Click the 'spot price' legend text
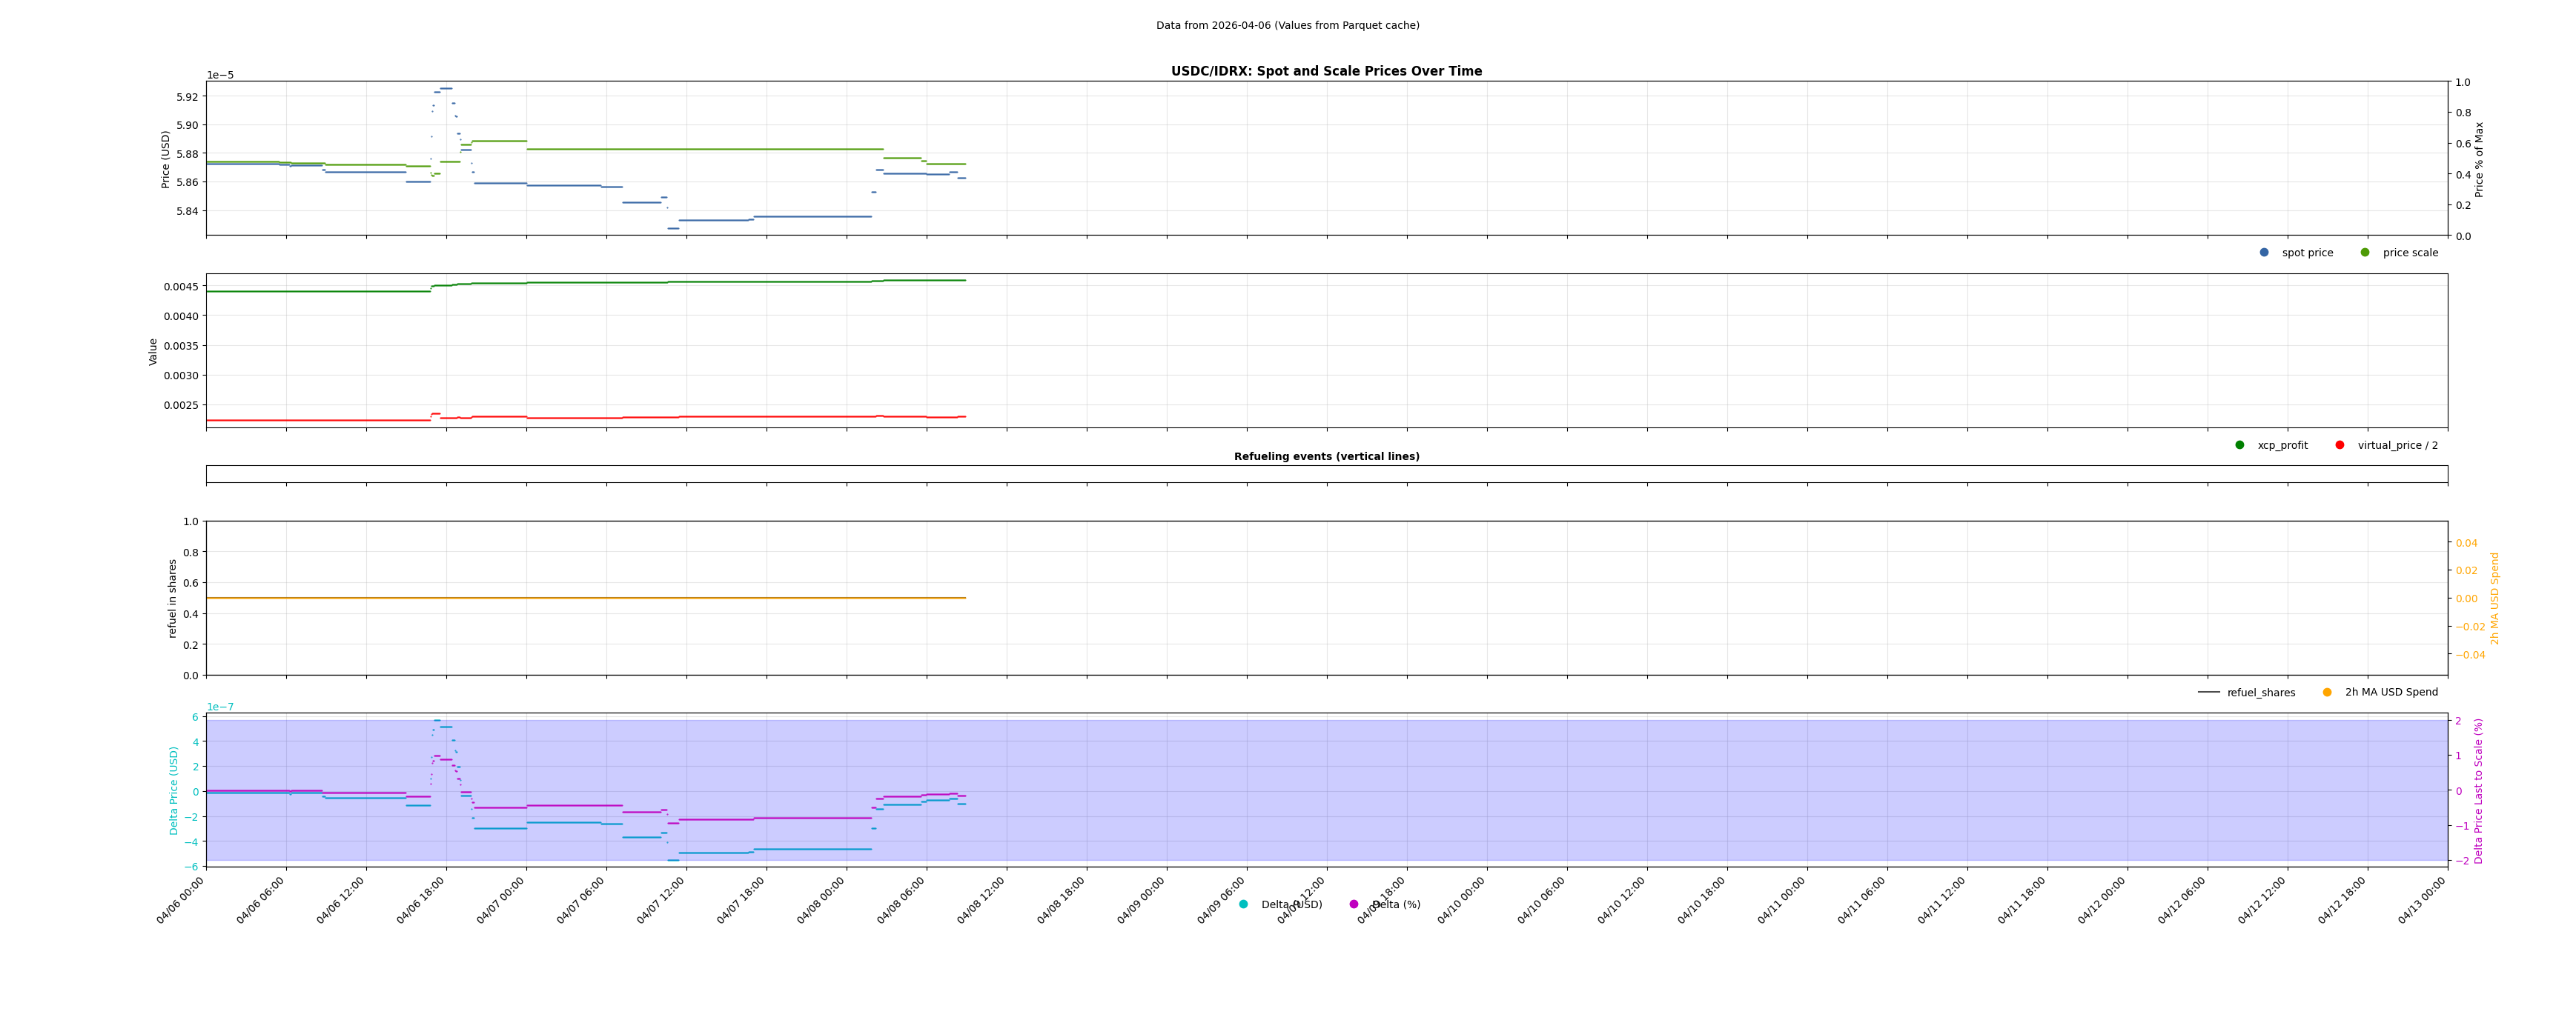This screenshot has height=1020, width=2576. click(2307, 254)
